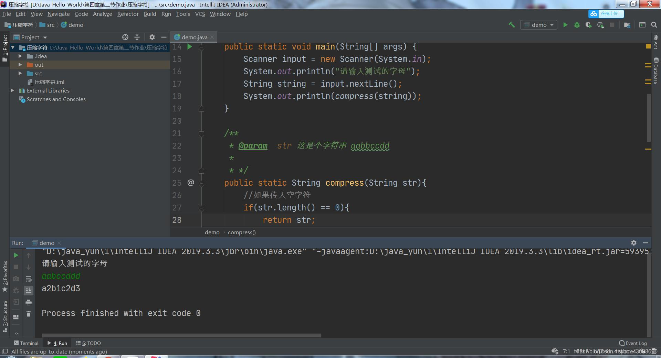Open the Refactor menu
This screenshot has height=358, width=661.
point(128,14)
